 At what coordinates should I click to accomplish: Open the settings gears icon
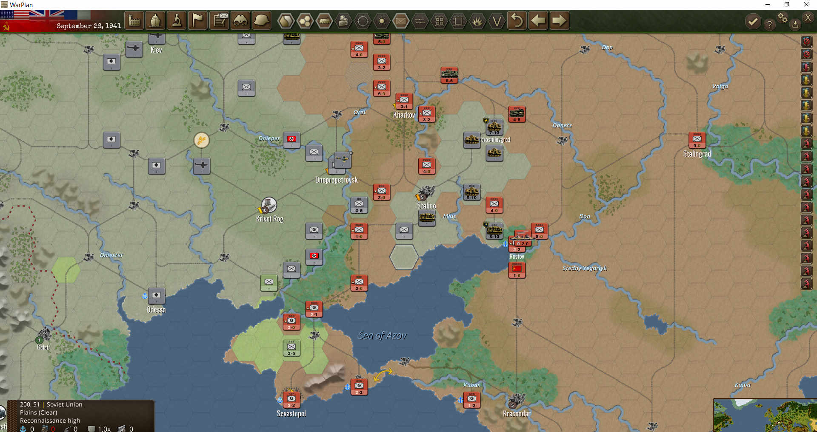click(783, 17)
